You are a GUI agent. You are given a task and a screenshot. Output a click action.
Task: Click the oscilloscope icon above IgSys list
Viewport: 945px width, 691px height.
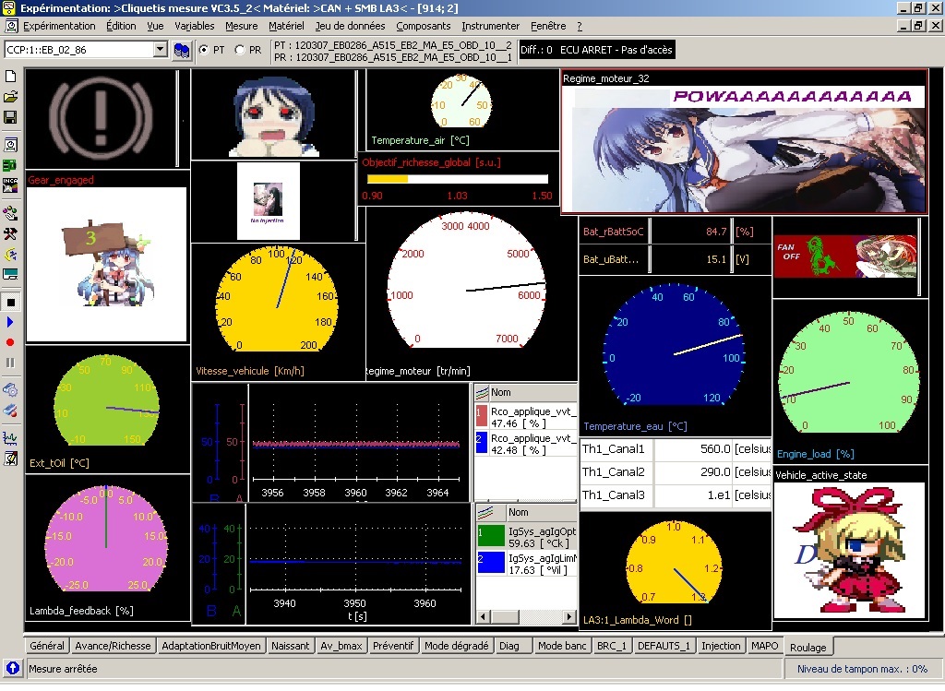[x=487, y=513]
